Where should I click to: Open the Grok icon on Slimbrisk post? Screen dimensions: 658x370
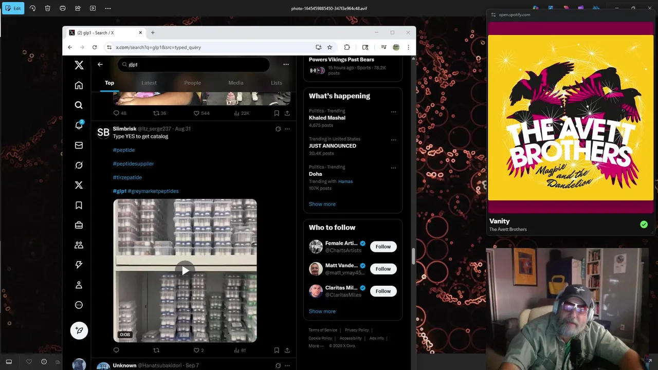pyautogui.click(x=278, y=129)
